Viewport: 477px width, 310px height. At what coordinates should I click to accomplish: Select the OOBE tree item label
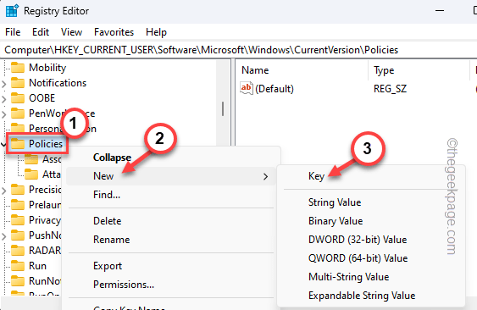pyautogui.click(x=42, y=98)
